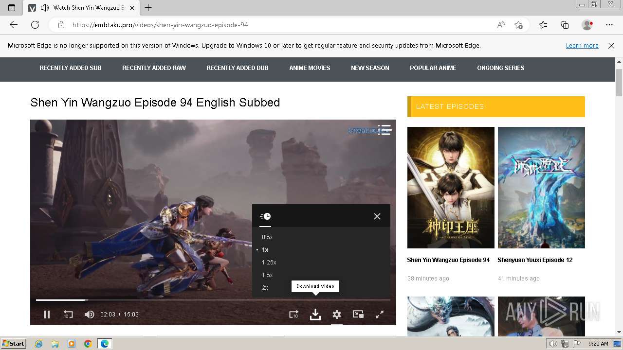Go back to previous page
The width and height of the screenshot is (623, 350).
[14, 25]
